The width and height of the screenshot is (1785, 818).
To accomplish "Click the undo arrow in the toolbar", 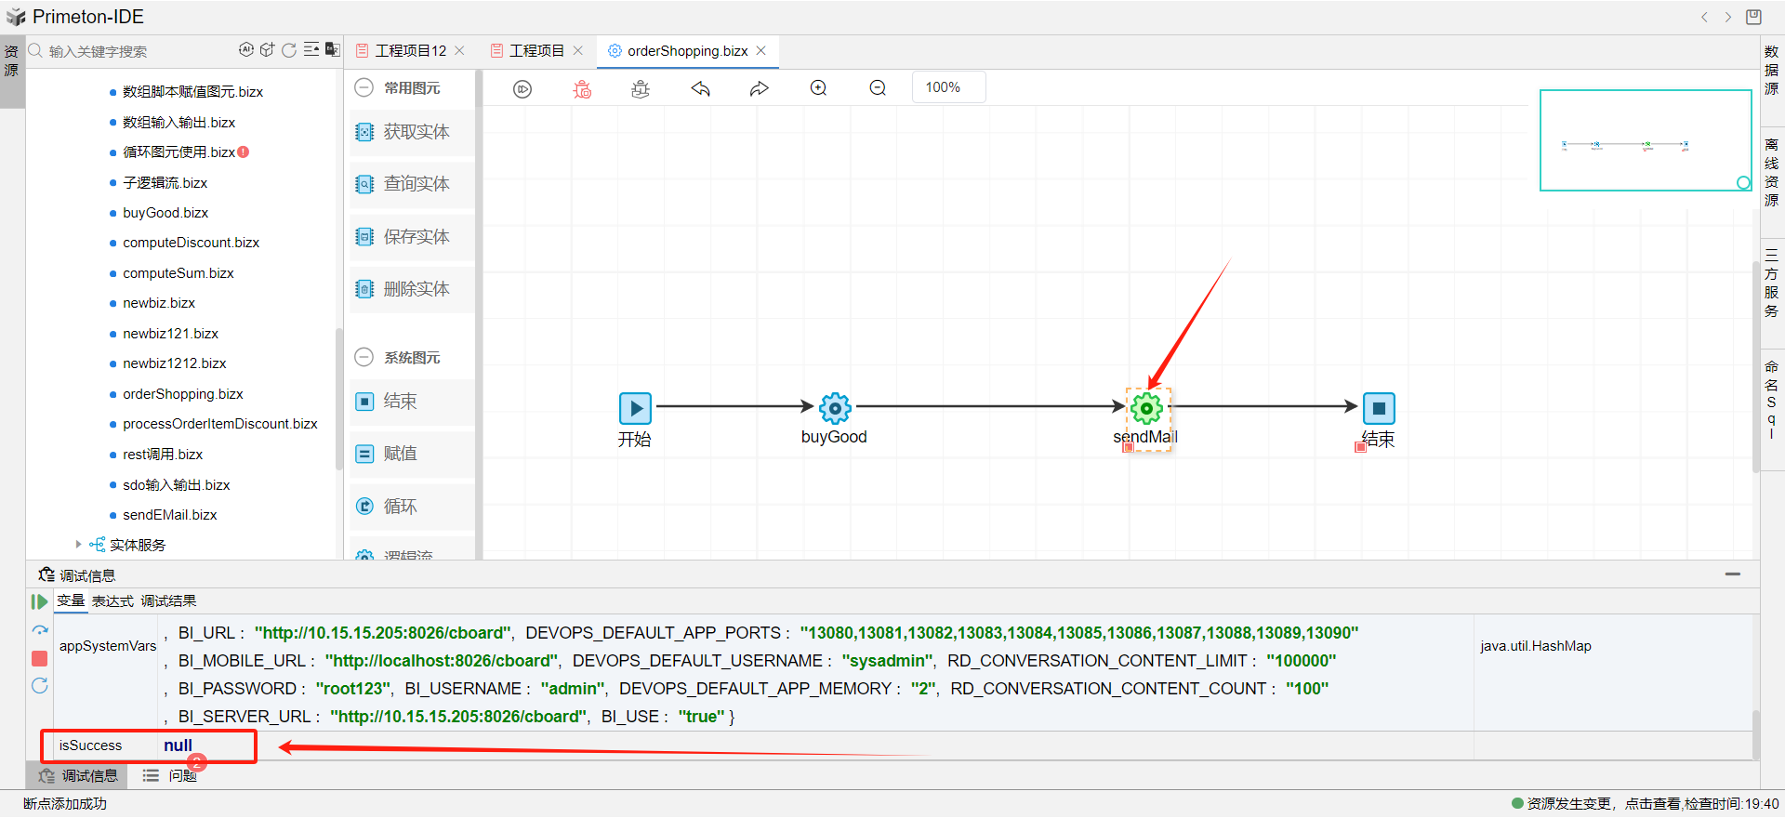I will 701,89.
